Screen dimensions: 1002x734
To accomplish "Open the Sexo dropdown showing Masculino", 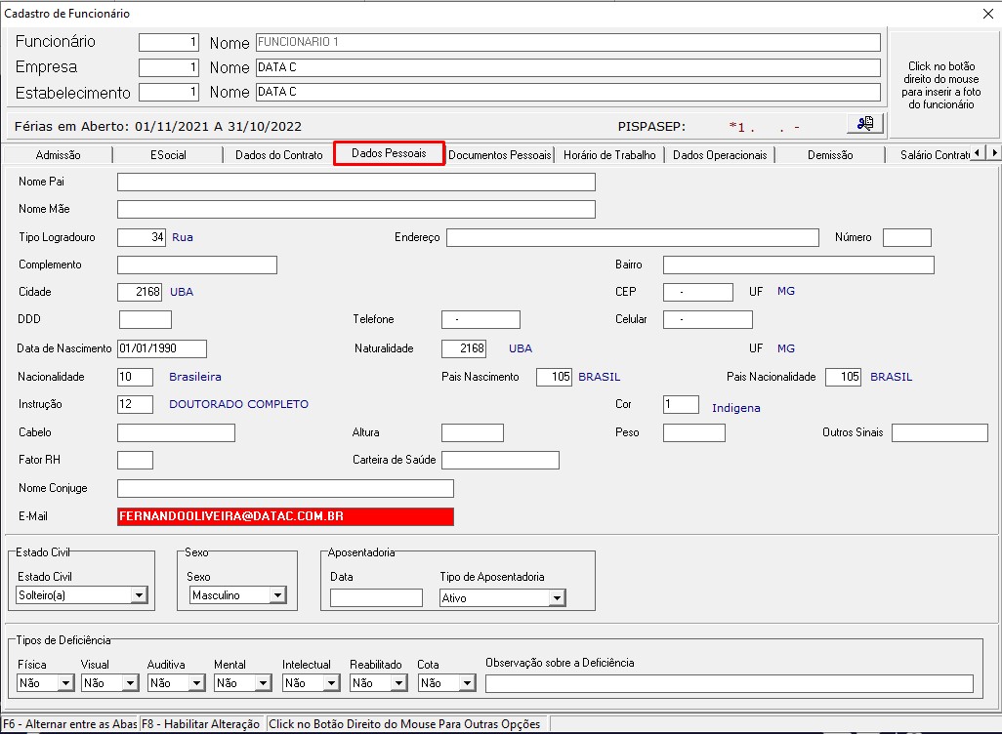I will pyautogui.click(x=277, y=595).
